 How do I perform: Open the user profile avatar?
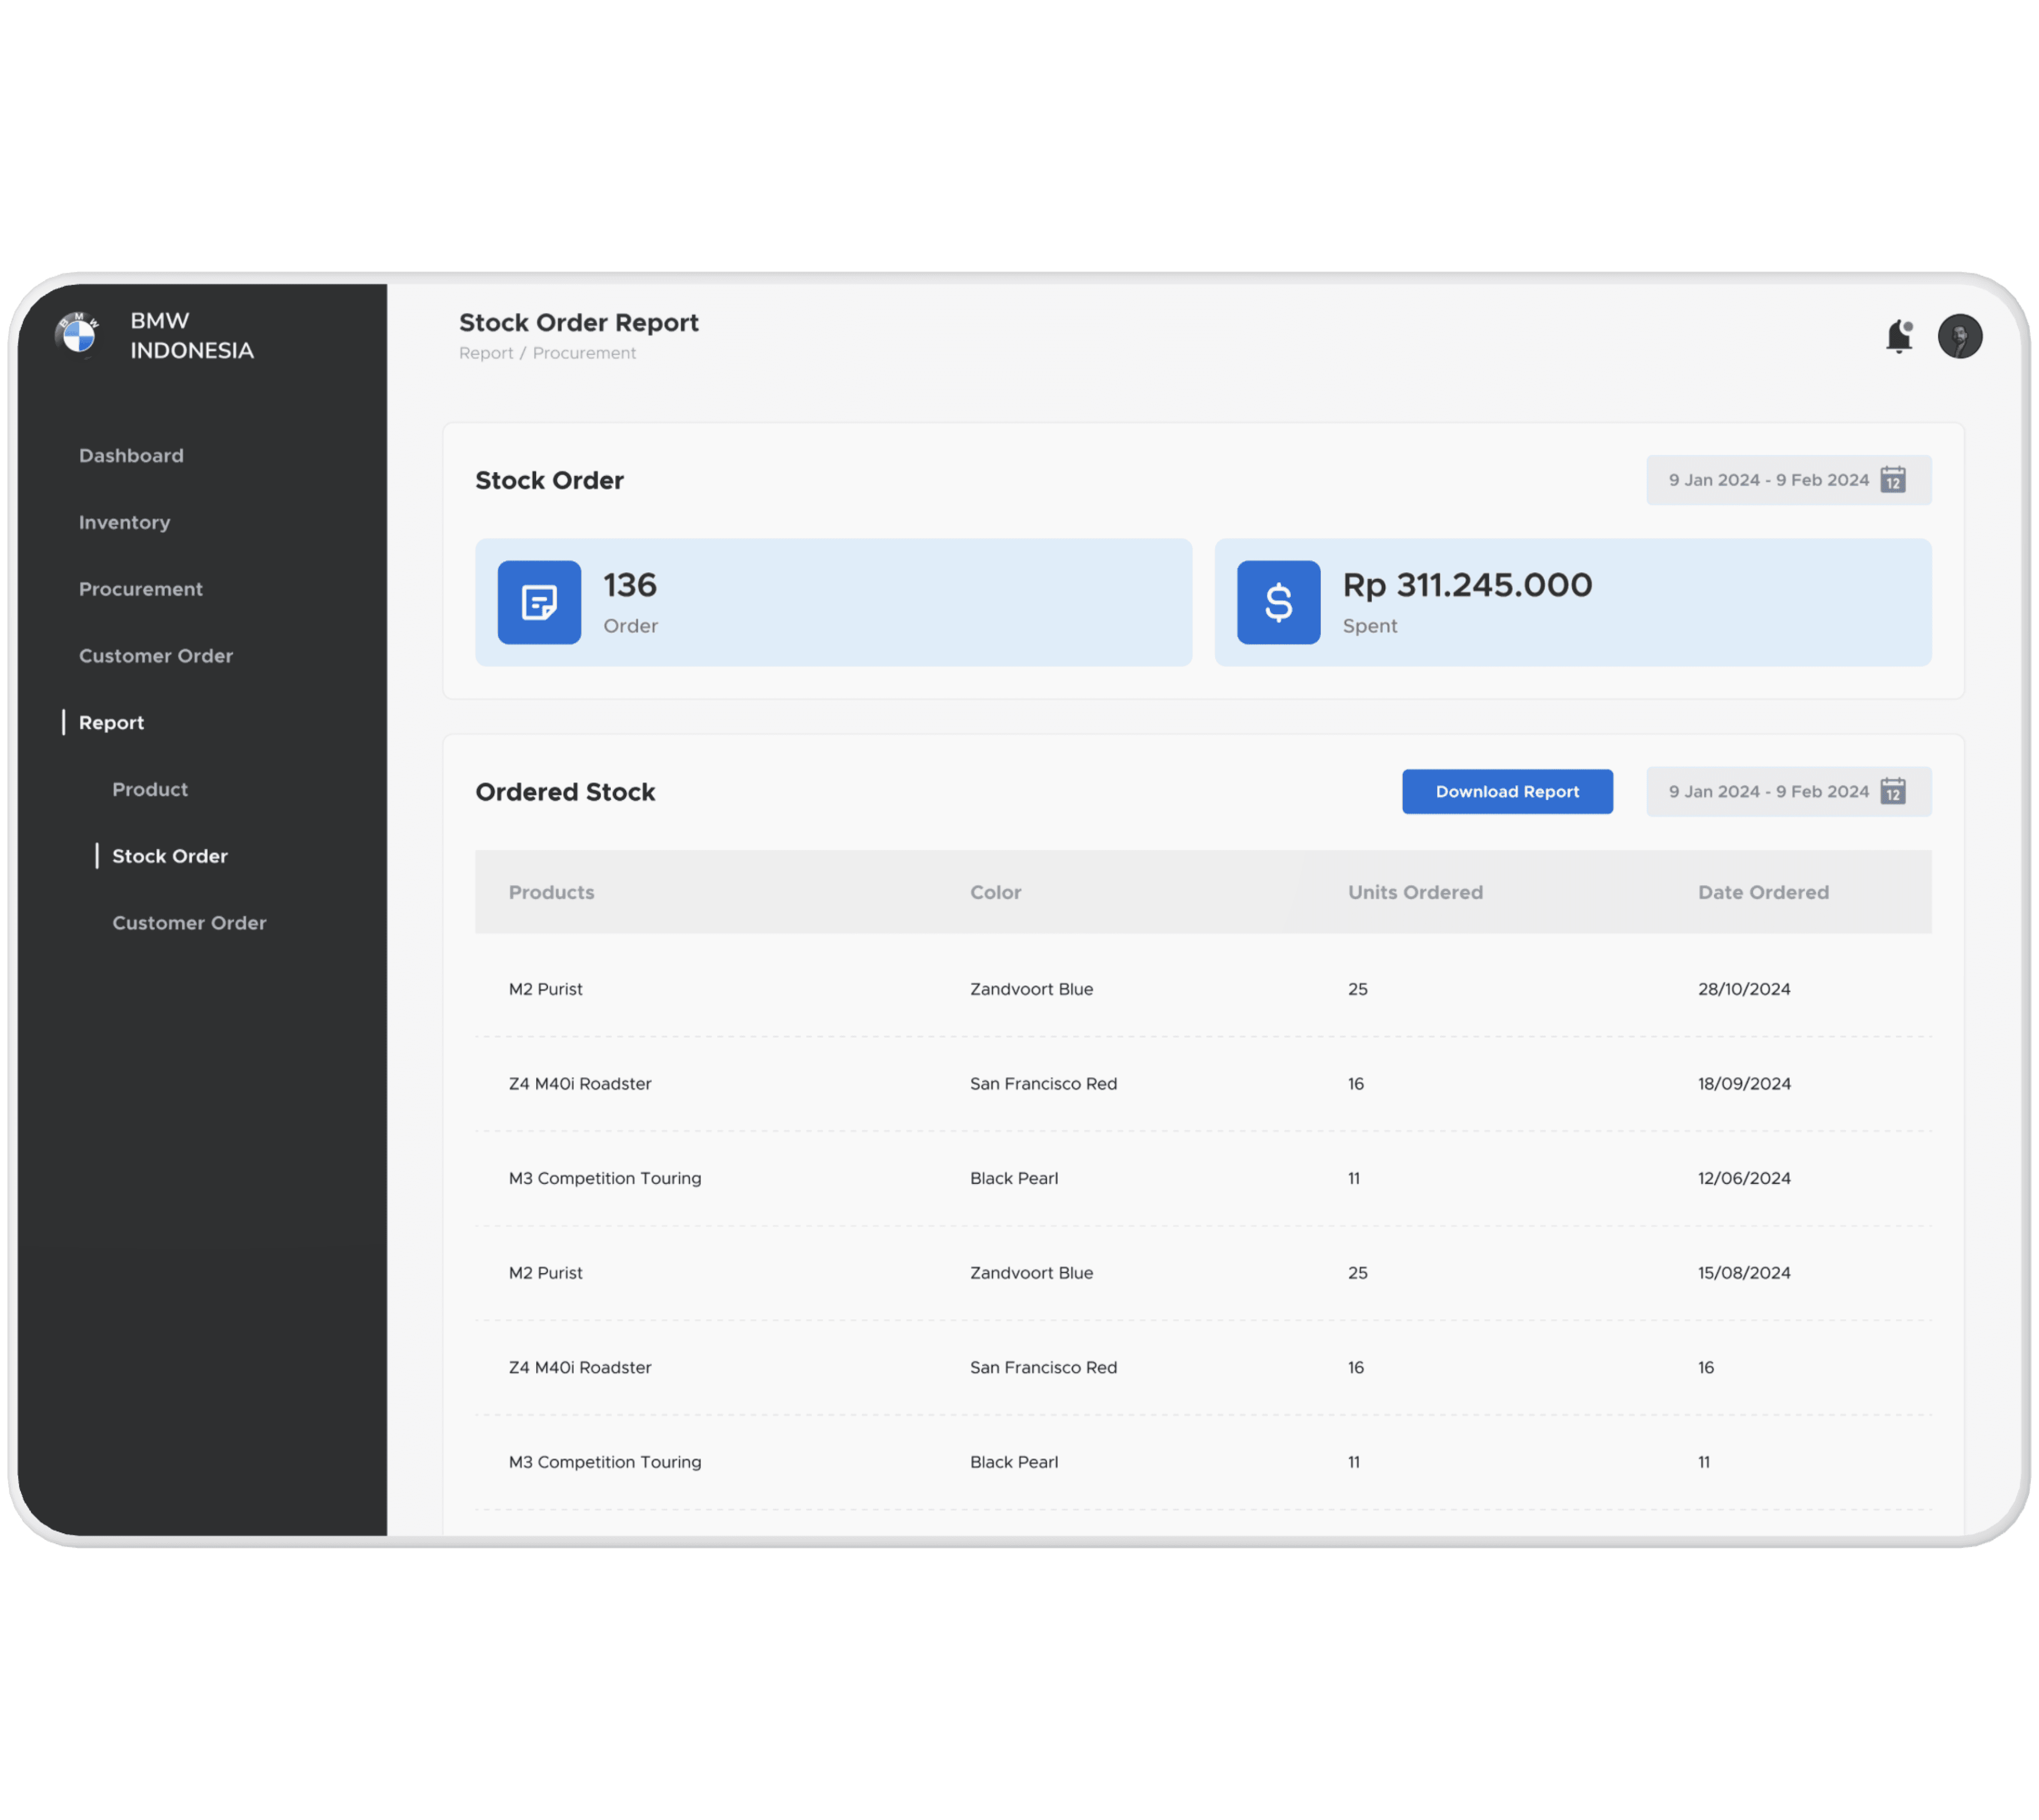[1960, 336]
